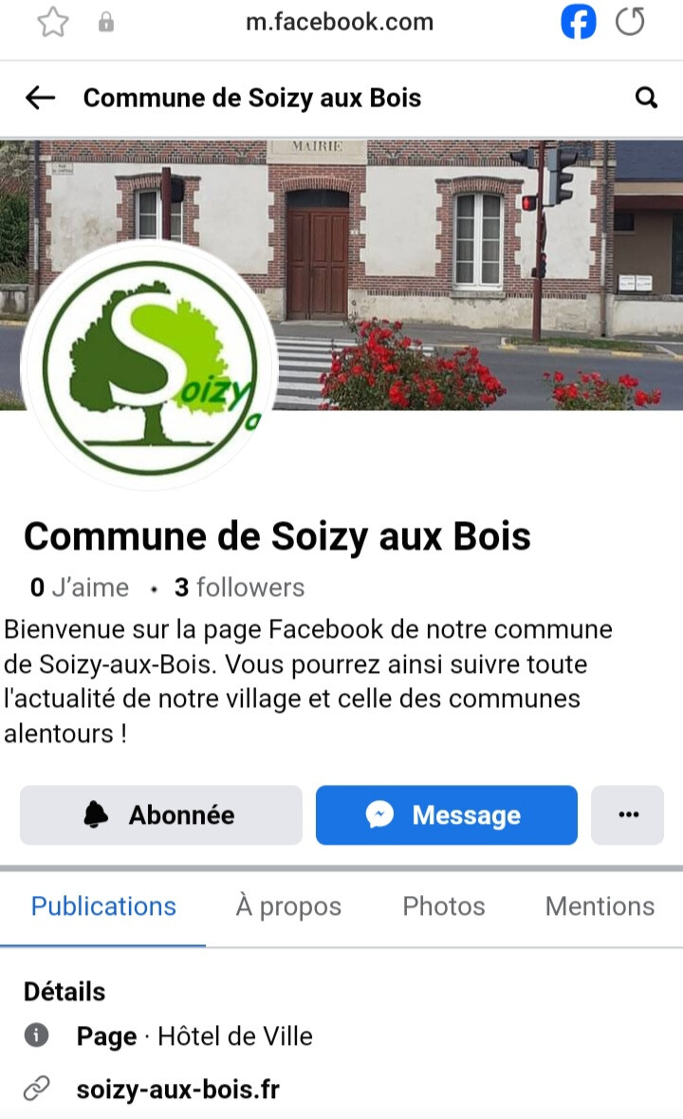Select the Photos tab
This screenshot has width=683, height=1119.
(443, 906)
